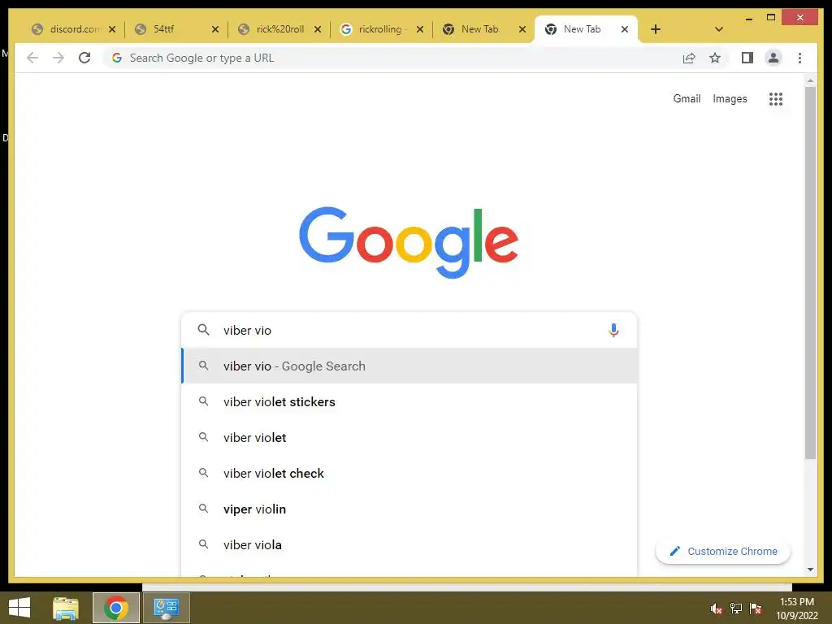This screenshot has width=832, height=624.
Task: Open the Google apps grid
Action: pyautogui.click(x=776, y=98)
